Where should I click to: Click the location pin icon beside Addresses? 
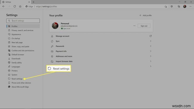pyautogui.click(x=52, y=56)
